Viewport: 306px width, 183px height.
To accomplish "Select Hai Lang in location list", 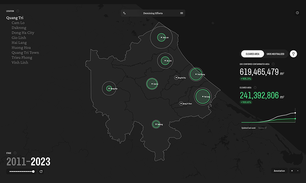I will pyautogui.click(x=19, y=43).
